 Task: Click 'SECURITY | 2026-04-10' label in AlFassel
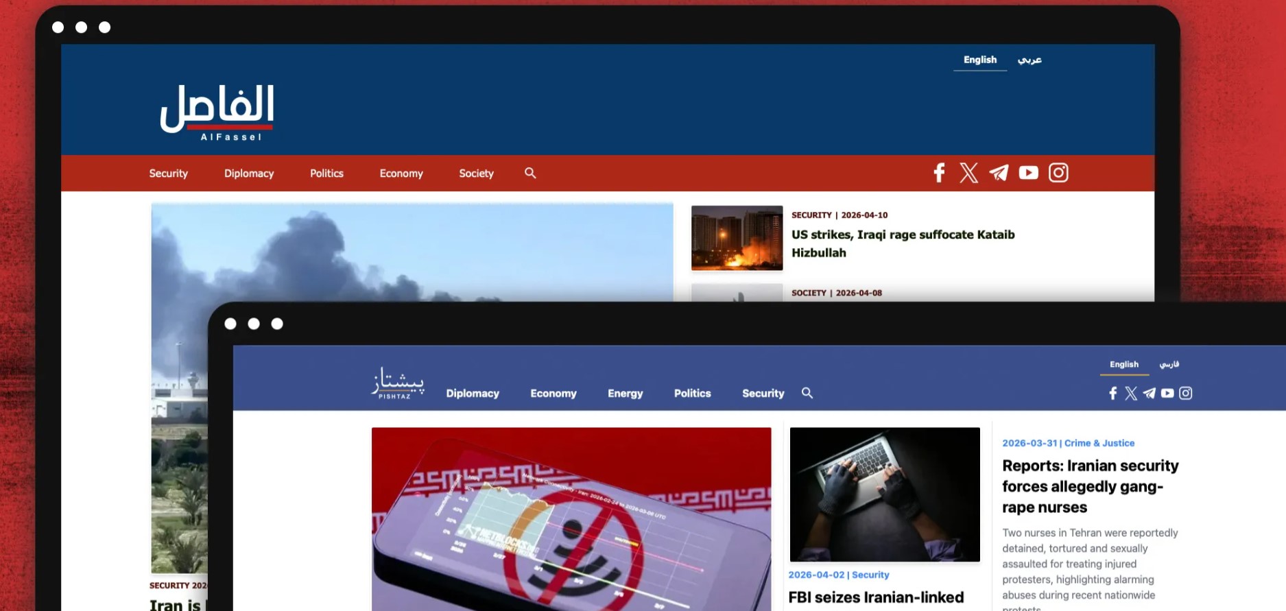point(840,215)
